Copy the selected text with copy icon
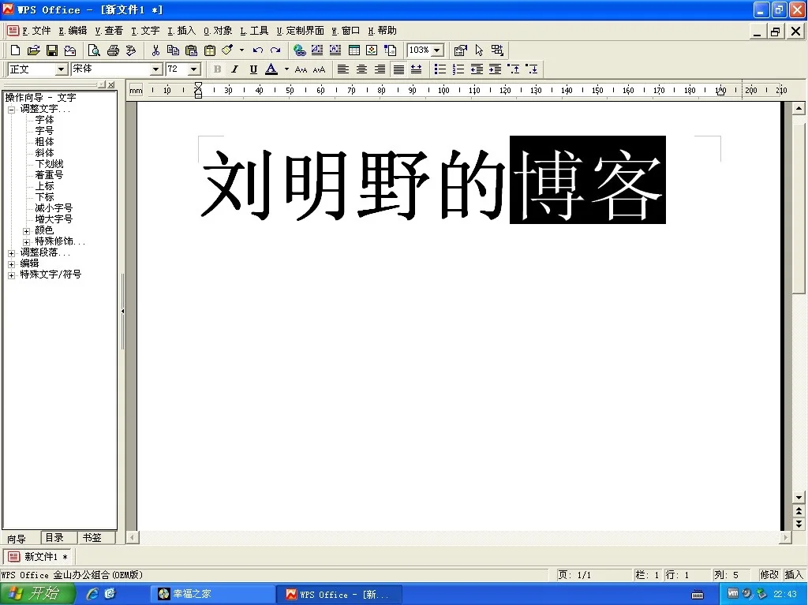The height and width of the screenshot is (605, 808). pos(173,50)
